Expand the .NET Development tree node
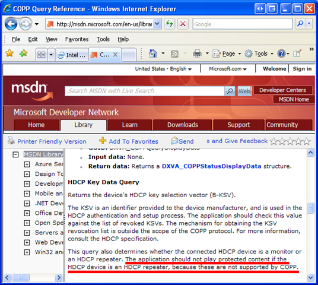The width and height of the screenshot is (318, 285). [x=27, y=203]
